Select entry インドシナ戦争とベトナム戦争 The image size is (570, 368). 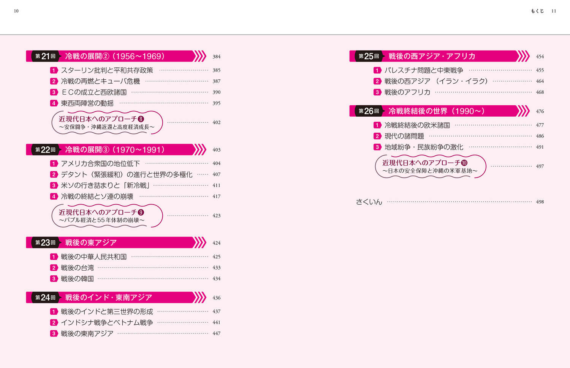[107, 323]
